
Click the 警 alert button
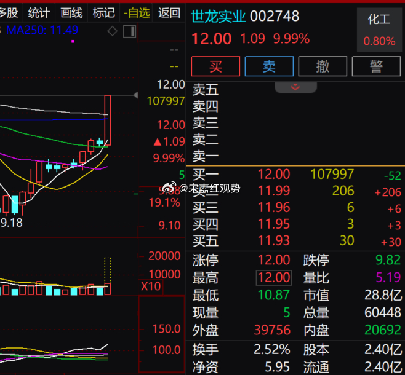tap(376, 66)
